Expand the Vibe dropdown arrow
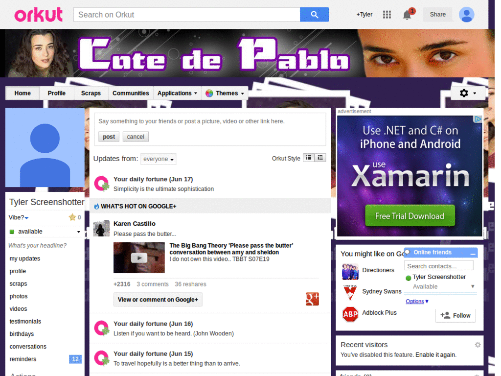The image size is (501, 376). [x=26, y=218]
